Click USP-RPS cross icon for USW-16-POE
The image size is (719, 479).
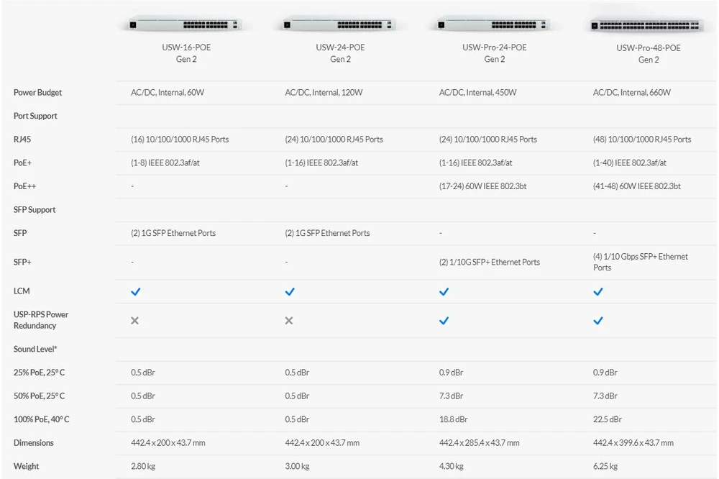[x=135, y=320]
